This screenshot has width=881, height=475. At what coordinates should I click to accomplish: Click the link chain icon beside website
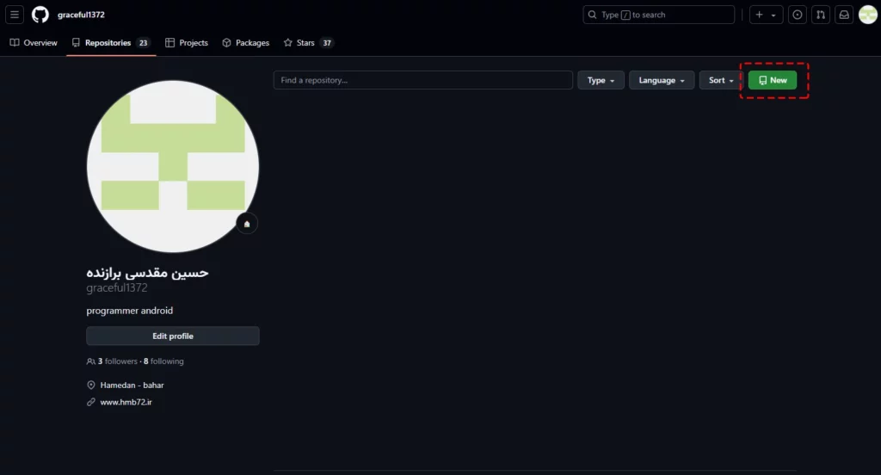coord(91,402)
